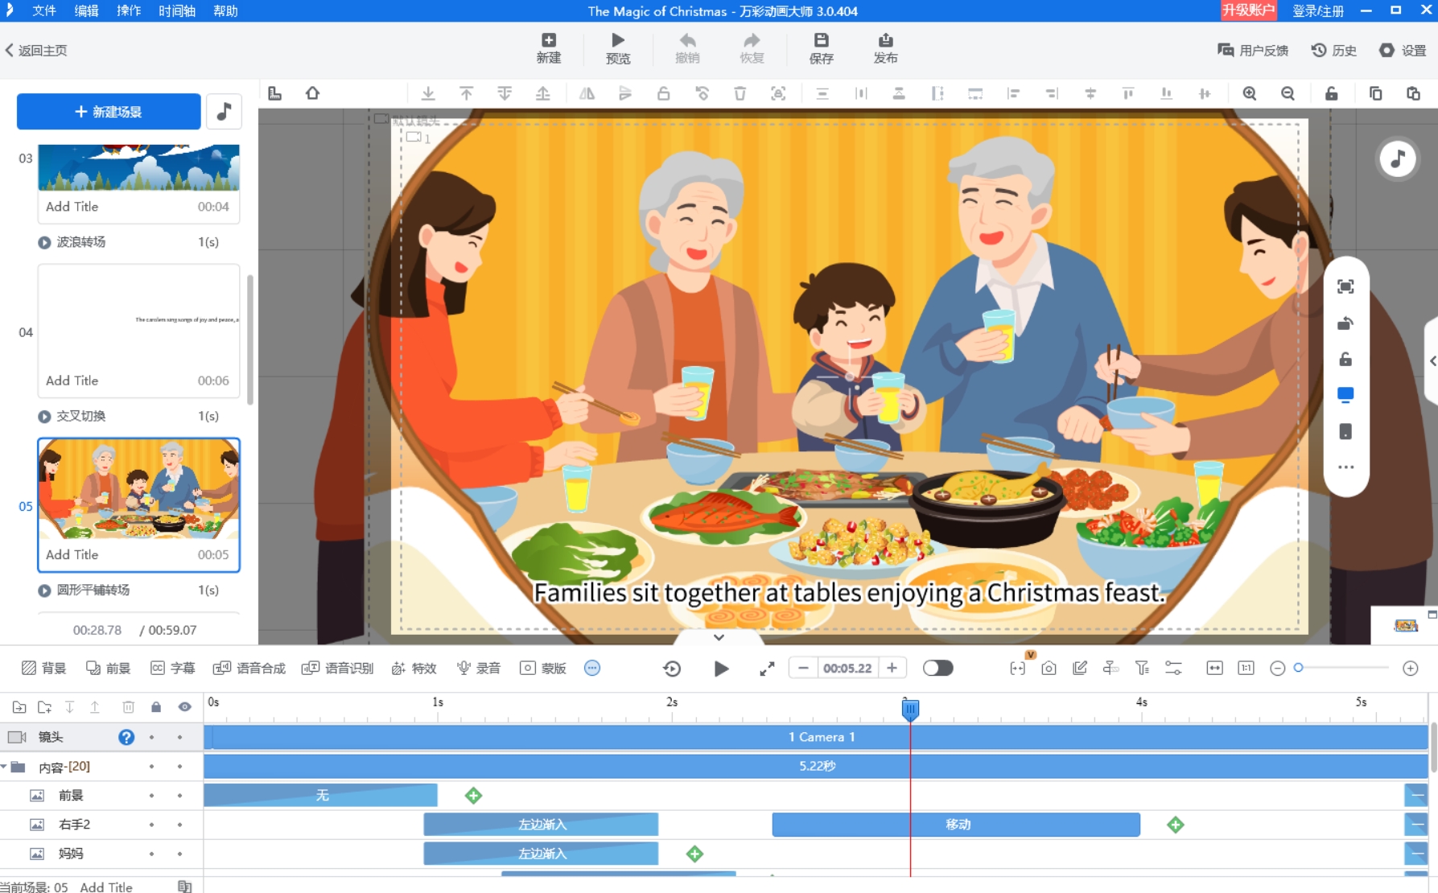Click the home icon in canvas toolbar

pos(312,93)
